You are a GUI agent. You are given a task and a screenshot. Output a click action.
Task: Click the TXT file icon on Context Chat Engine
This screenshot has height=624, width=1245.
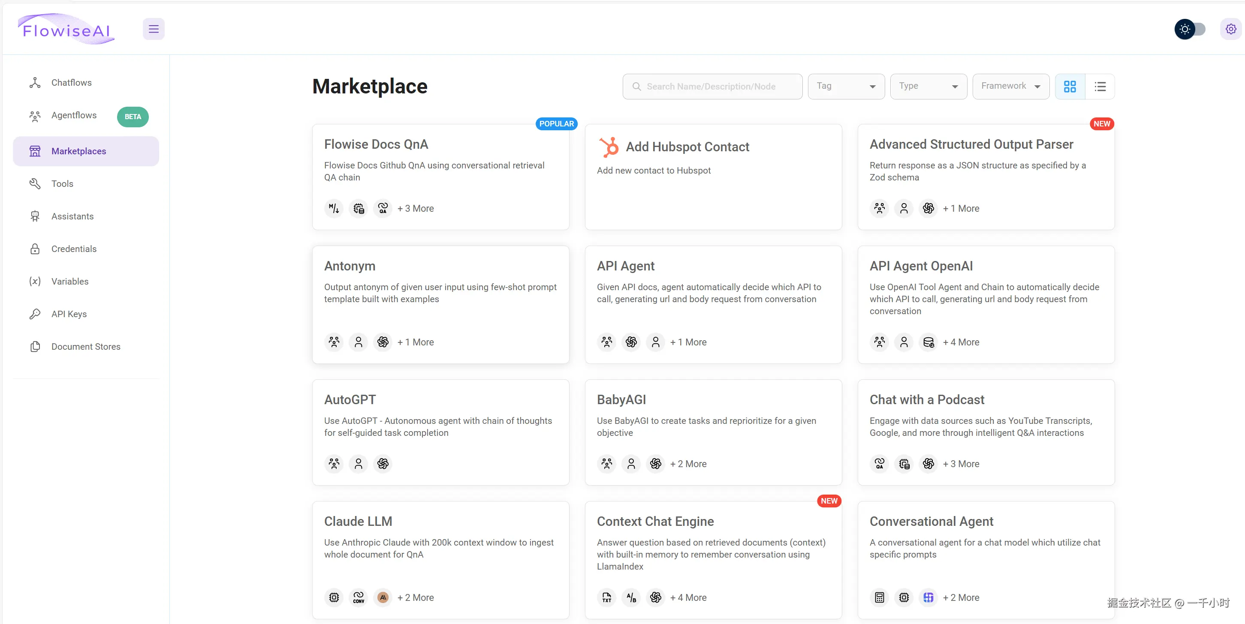coord(606,597)
